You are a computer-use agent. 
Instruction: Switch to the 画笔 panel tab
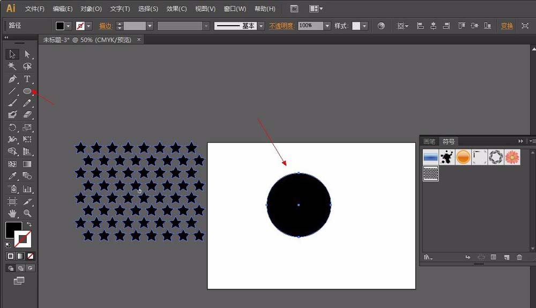point(429,141)
